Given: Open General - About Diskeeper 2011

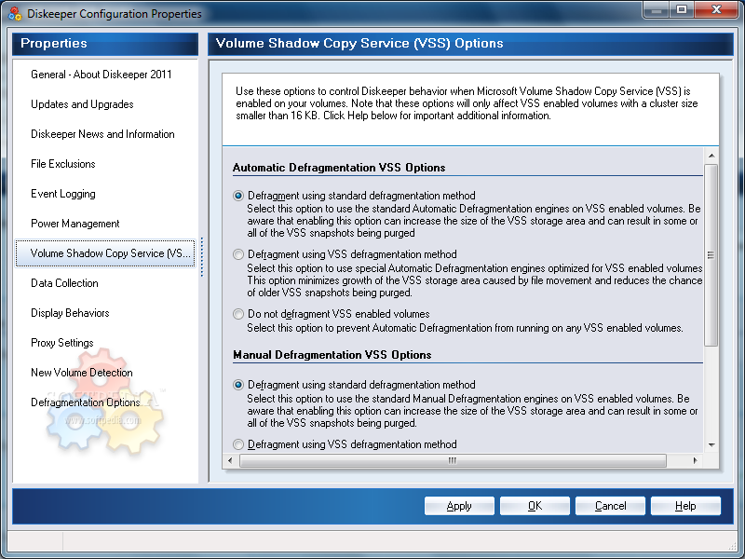Looking at the screenshot, I should [x=102, y=75].
